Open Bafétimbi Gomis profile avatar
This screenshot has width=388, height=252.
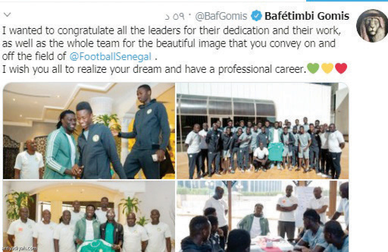pos(372,26)
